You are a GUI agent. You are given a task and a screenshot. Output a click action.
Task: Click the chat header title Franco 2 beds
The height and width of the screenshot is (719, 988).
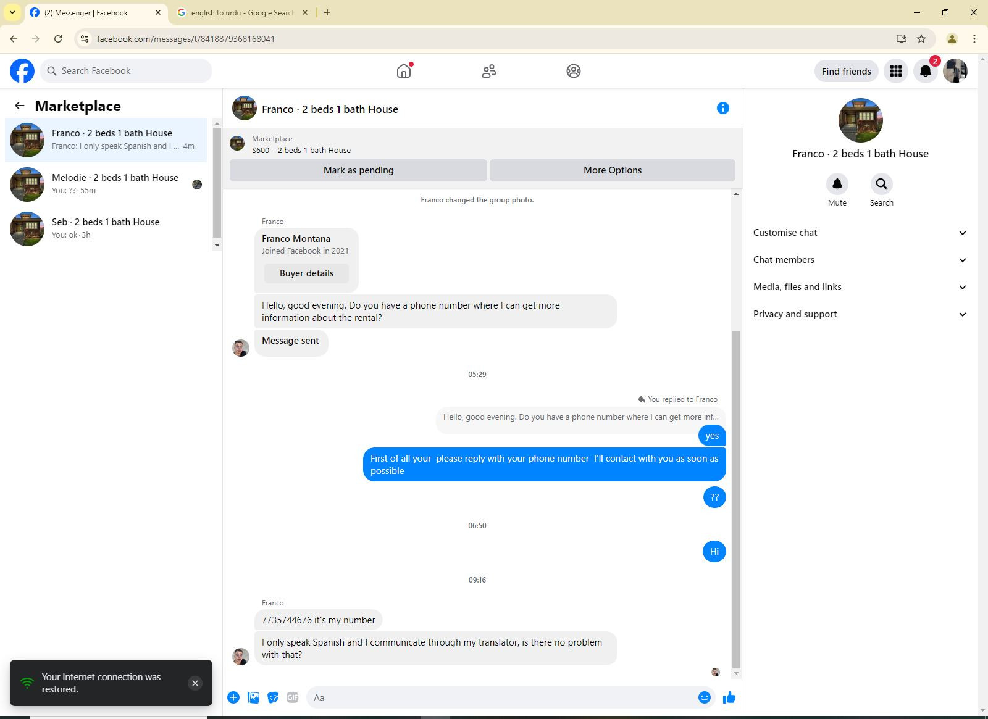330,109
